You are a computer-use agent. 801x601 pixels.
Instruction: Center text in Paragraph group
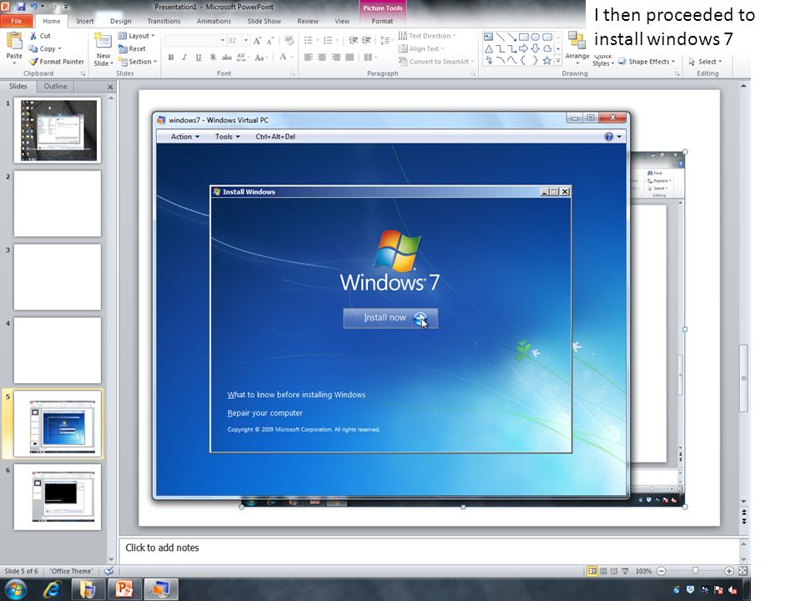[x=322, y=58]
